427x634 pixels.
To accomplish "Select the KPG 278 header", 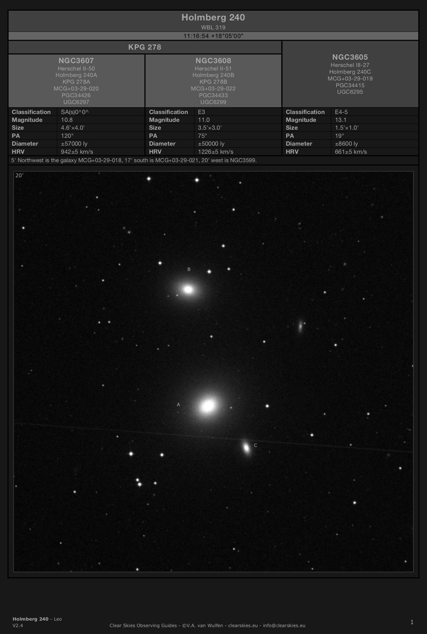I will (x=145, y=47).
